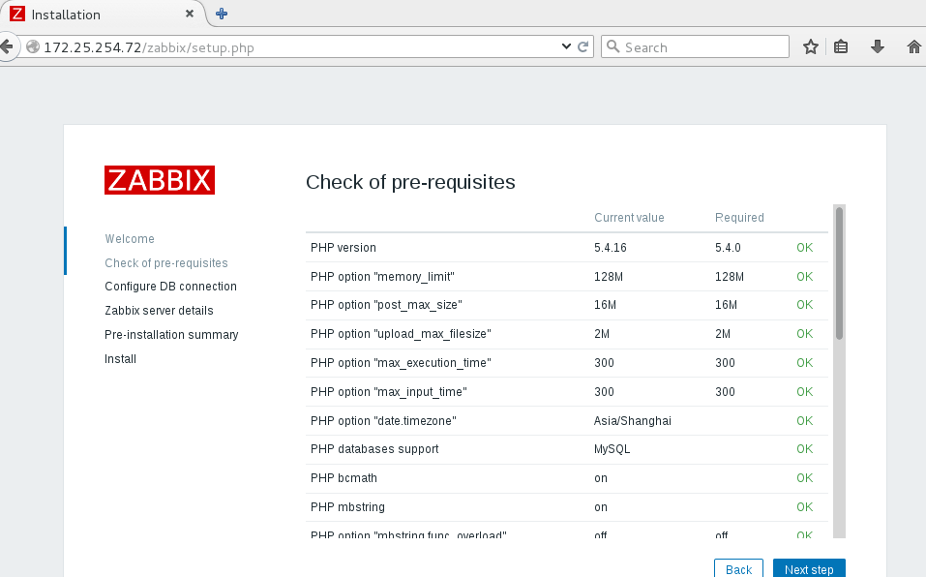Click PHP option "memory_limit" label
The image size is (926, 577).
pos(382,276)
